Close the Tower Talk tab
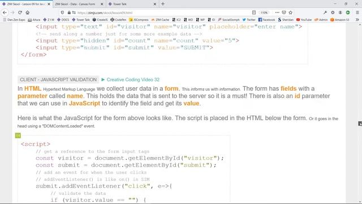 [x=155, y=4]
